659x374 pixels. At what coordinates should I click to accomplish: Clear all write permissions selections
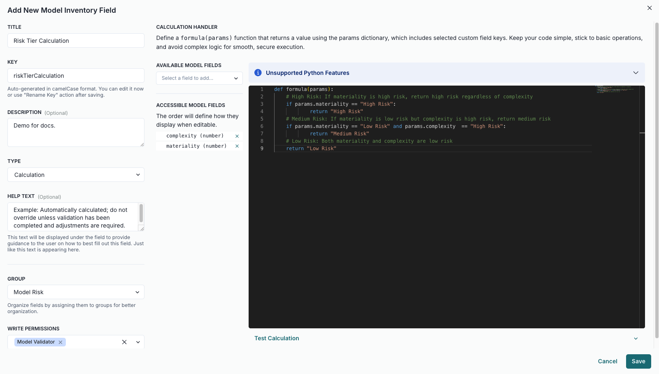tap(124, 342)
